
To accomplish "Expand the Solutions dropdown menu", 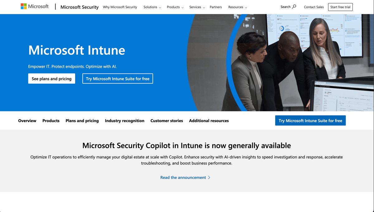I will (152, 7).
